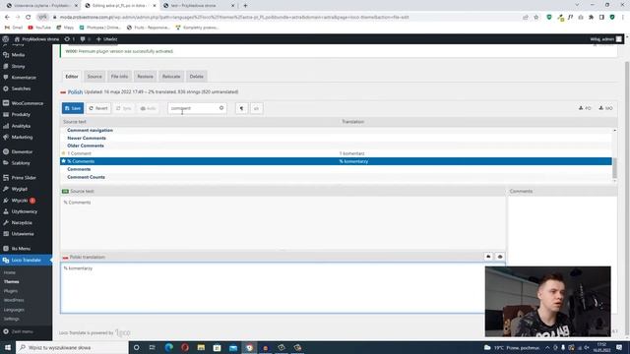Viewport: 630px width, 354px height.
Task: Use the string list scrollbar
Action: click(614, 167)
